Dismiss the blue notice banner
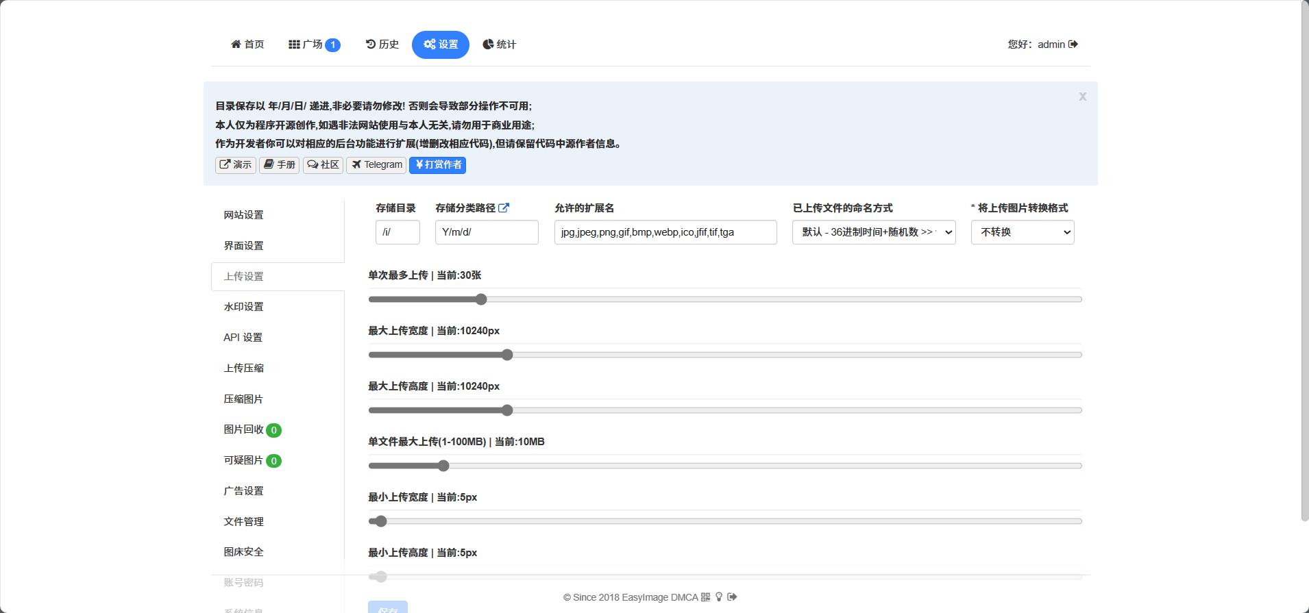1309x613 pixels. click(1082, 97)
